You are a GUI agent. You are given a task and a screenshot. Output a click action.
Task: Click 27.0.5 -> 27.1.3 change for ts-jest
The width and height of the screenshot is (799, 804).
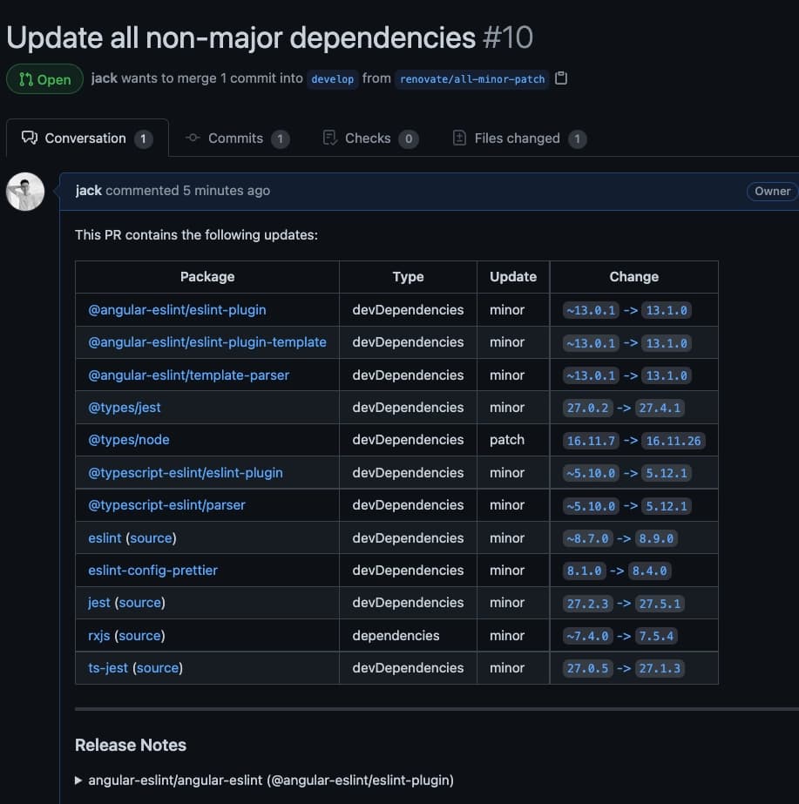623,668
